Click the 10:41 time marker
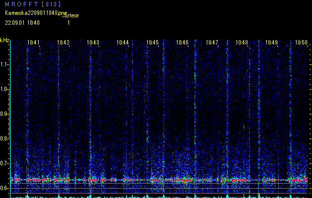Screen dimensions: 312x198 pyautogui.click(x=33, y=42)
